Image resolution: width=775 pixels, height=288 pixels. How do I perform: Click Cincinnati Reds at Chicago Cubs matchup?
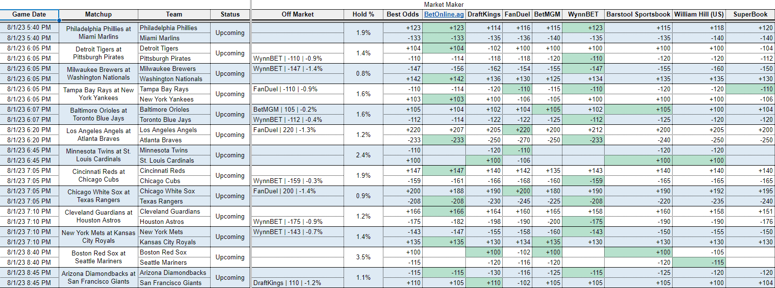point(99,175)
